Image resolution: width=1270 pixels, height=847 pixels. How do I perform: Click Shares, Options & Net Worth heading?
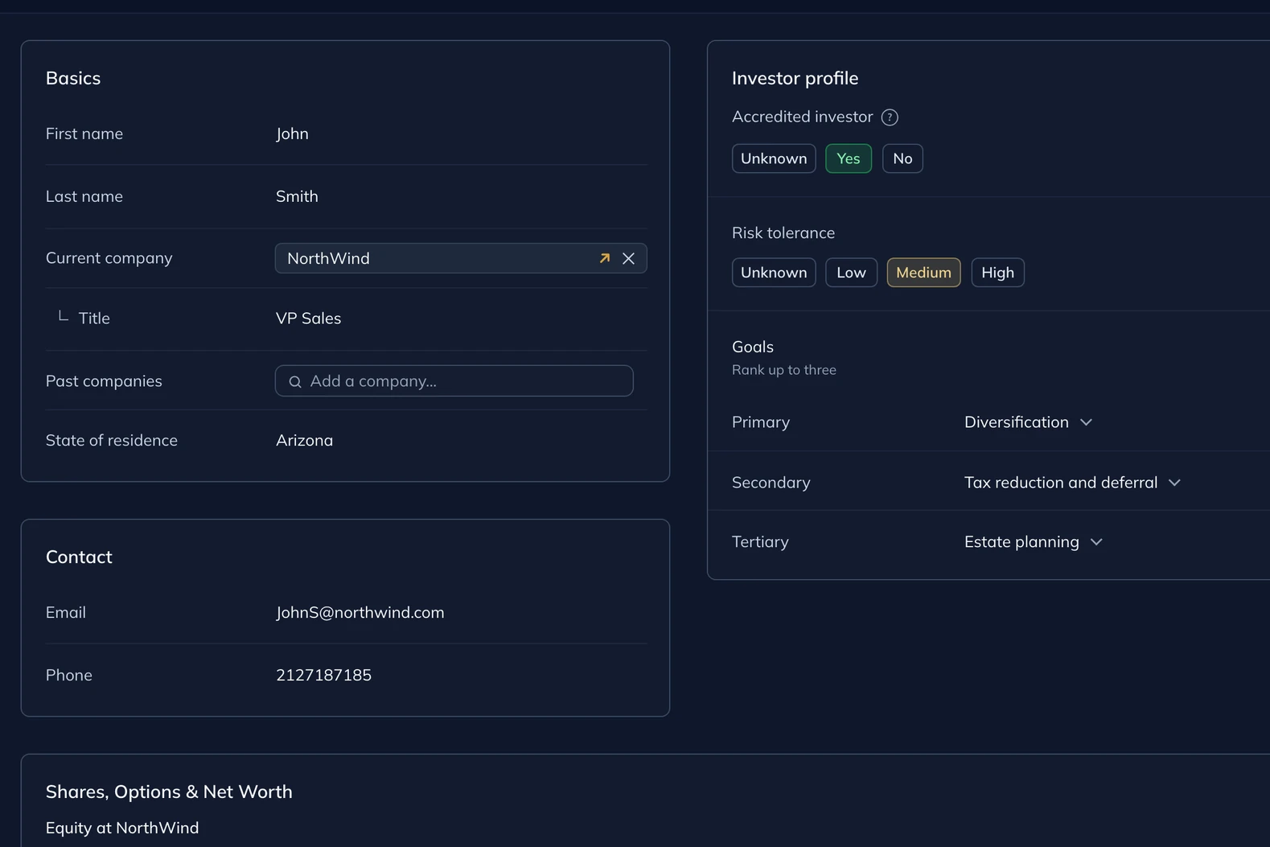tap(169, 792)
